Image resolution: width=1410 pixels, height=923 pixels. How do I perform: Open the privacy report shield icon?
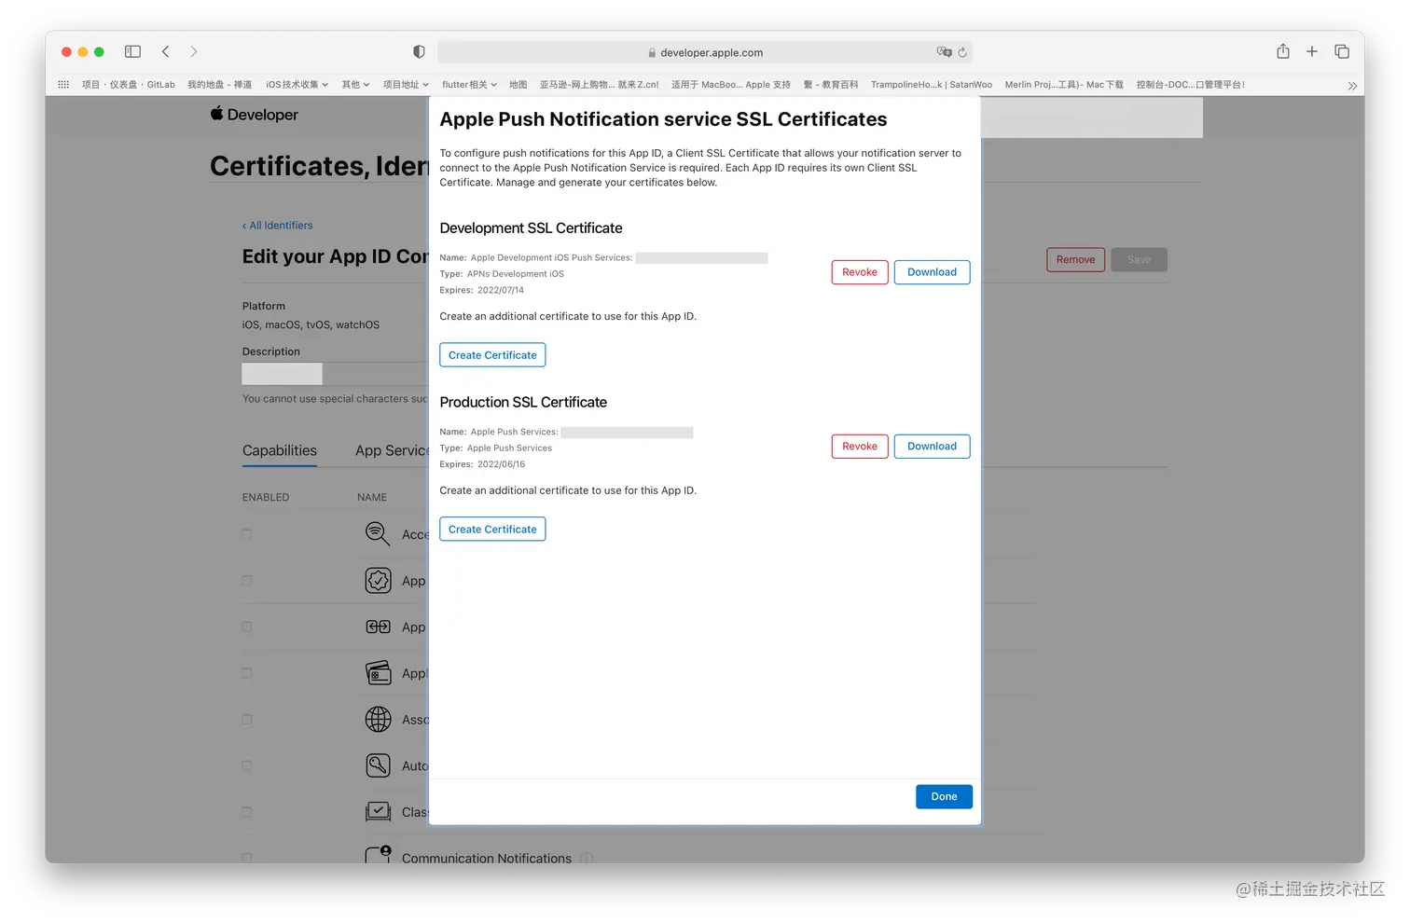pos(419,52)
